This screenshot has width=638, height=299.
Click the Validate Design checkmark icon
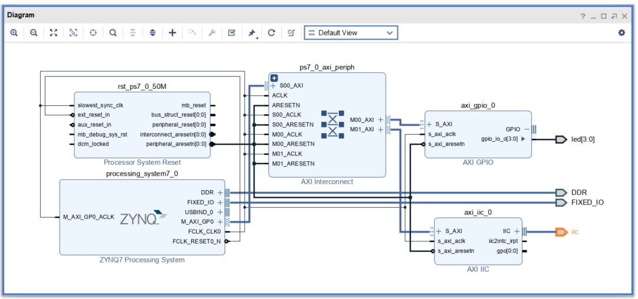coord(232,33)
